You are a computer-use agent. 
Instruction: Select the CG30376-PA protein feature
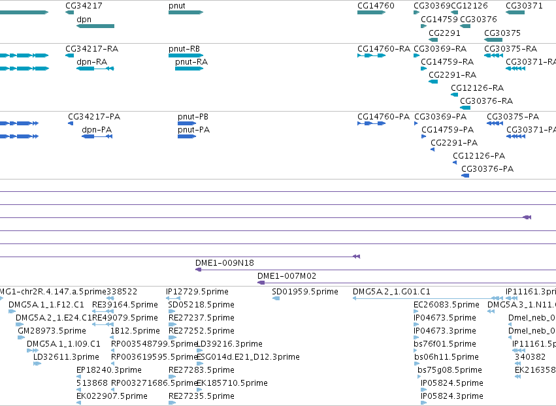tap(465, 176)
